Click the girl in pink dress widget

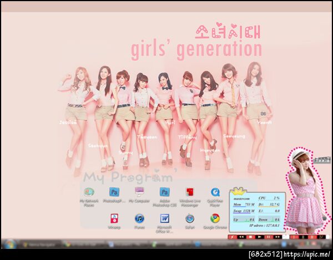coord(307,191)
